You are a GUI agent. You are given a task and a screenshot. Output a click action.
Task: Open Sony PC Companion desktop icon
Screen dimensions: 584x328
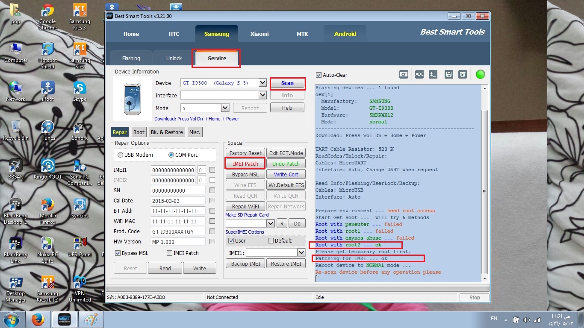click(80, 173)
